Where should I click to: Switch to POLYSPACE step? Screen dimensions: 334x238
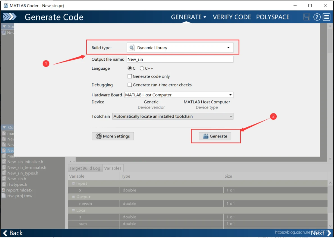click(x=273, y=17)
